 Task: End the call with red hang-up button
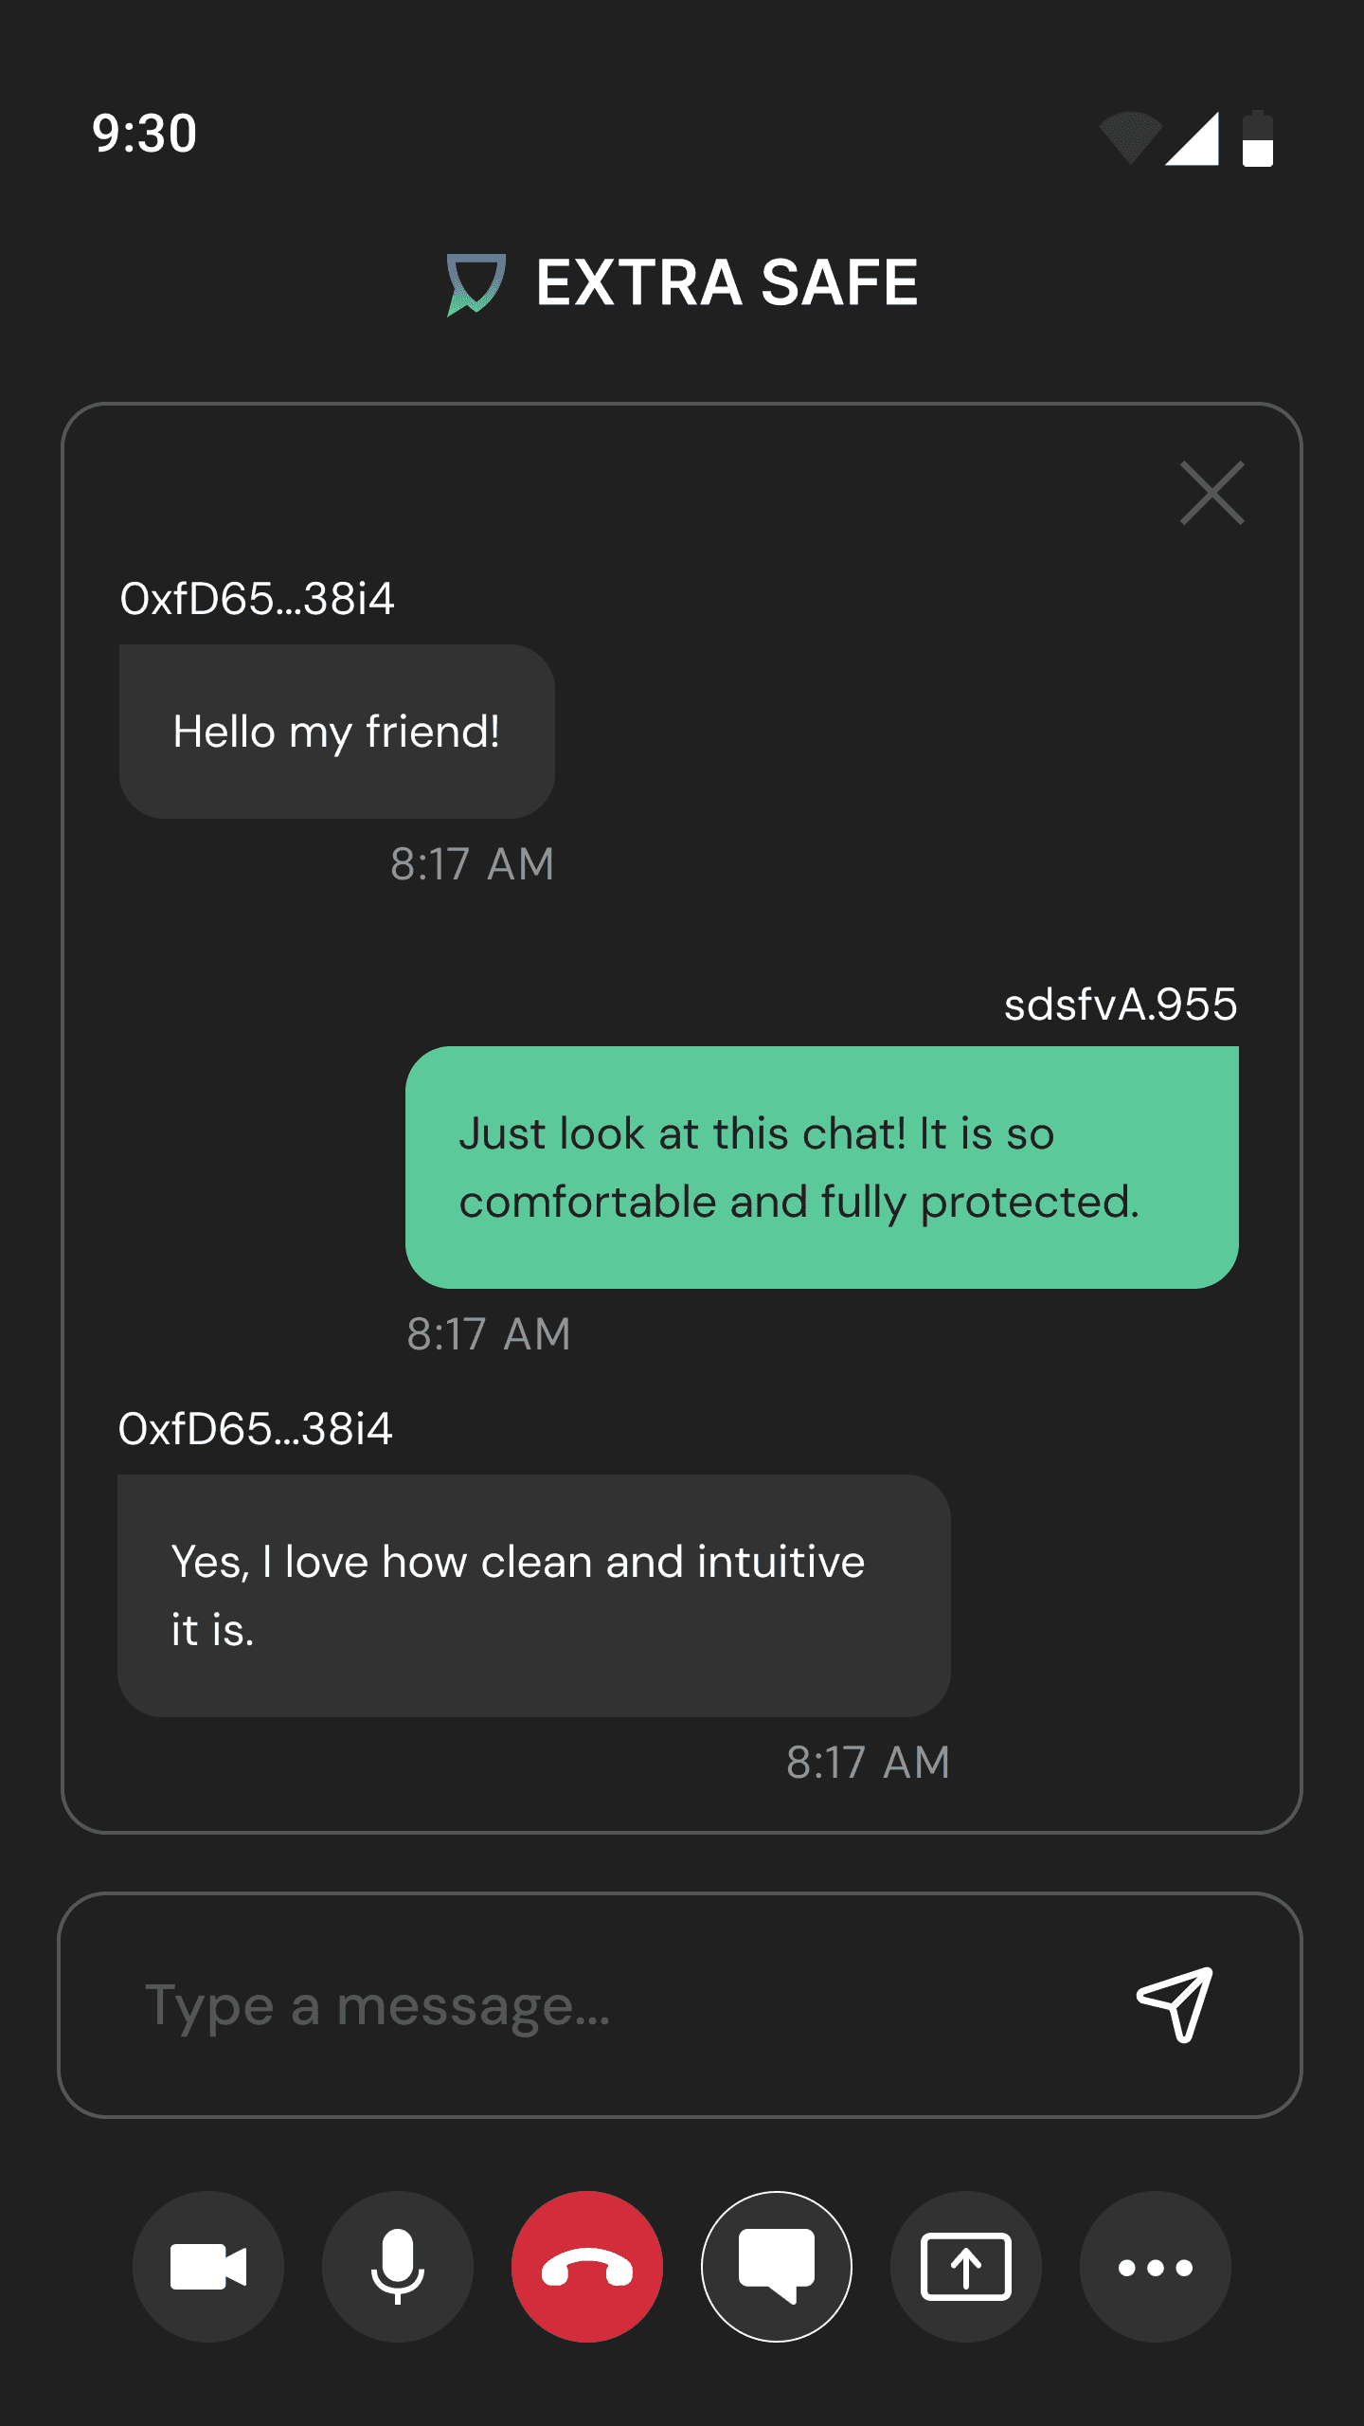click(x=587, y=2267)
